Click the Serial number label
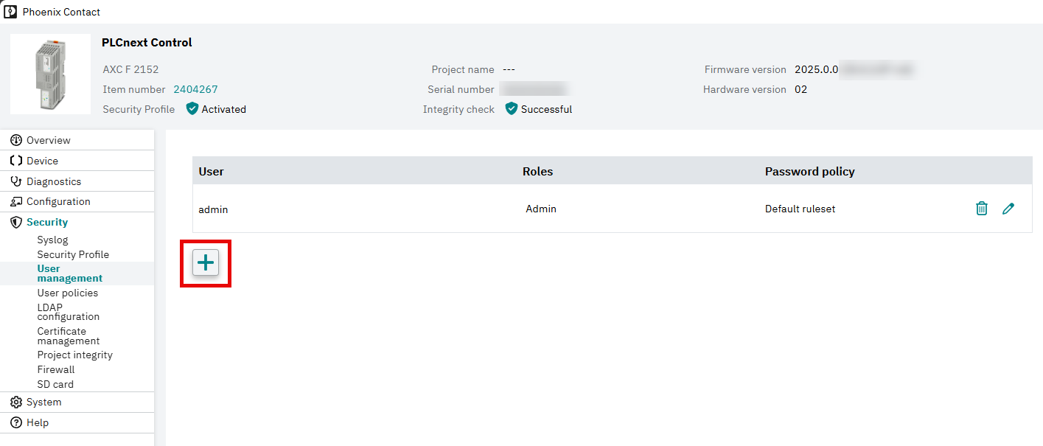This screenshot has height=446, width=1043. coord(461,89)
